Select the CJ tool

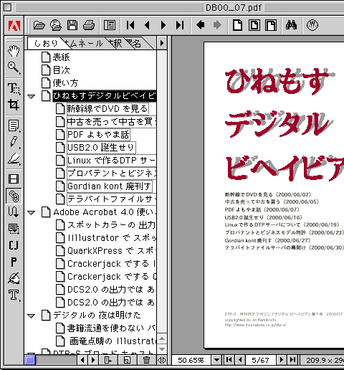click(x=14, y=245)
